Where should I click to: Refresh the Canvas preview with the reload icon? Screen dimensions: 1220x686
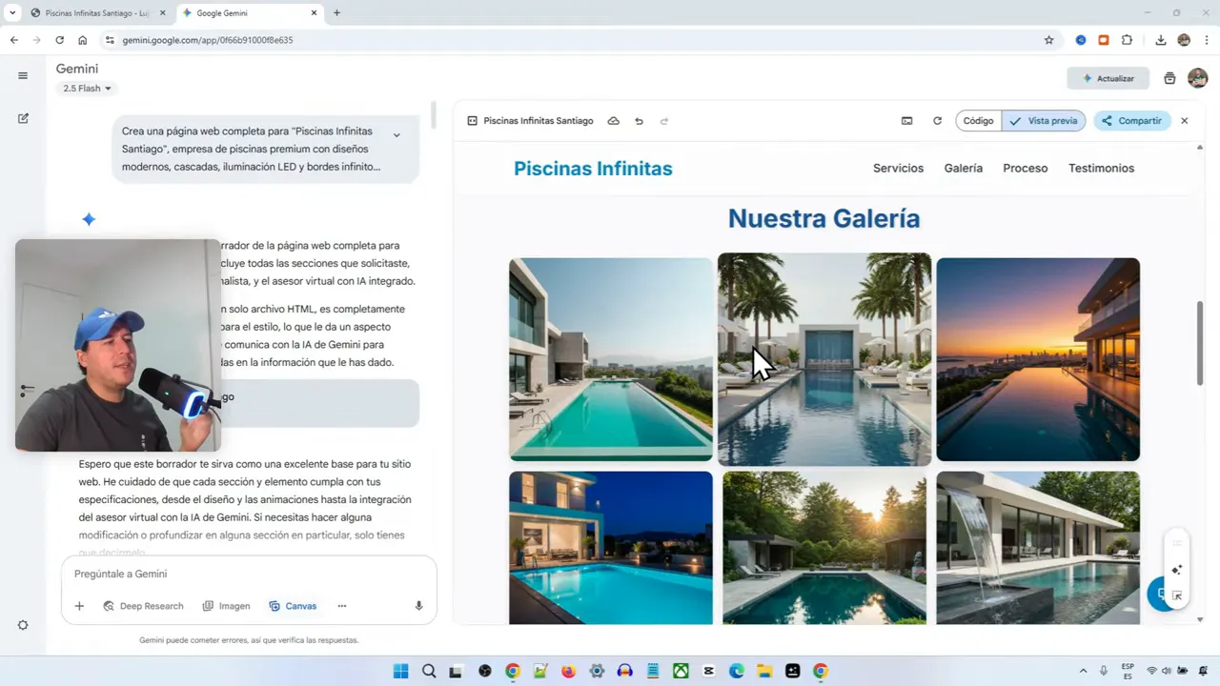(x=937, y=121)
